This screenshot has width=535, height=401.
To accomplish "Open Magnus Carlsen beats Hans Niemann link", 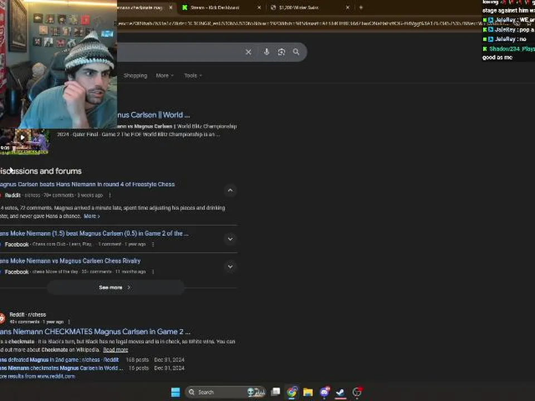I will tap(87, 184).
